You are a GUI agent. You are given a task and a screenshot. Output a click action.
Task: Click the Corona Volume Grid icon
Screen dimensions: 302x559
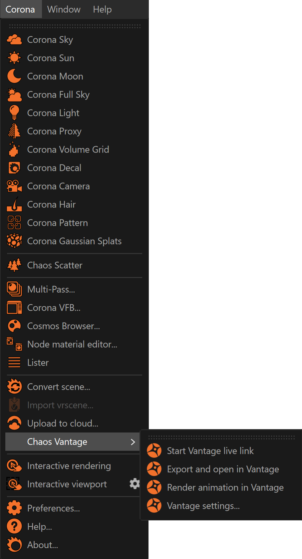[x=14, y=149]
